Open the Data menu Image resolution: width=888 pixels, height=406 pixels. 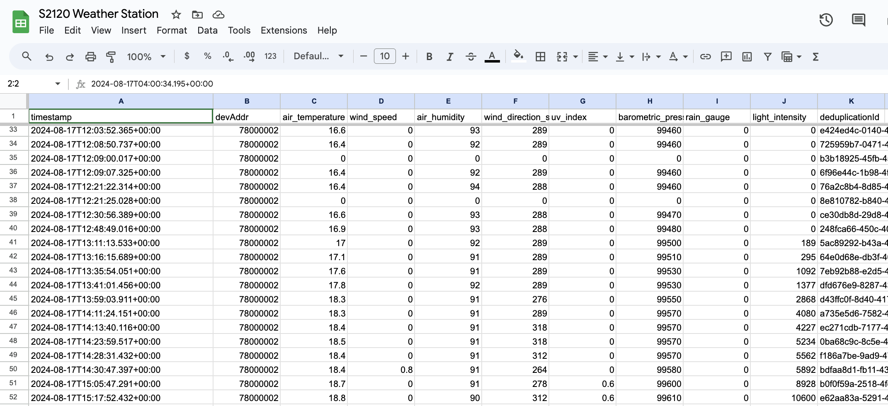point(207,30)
